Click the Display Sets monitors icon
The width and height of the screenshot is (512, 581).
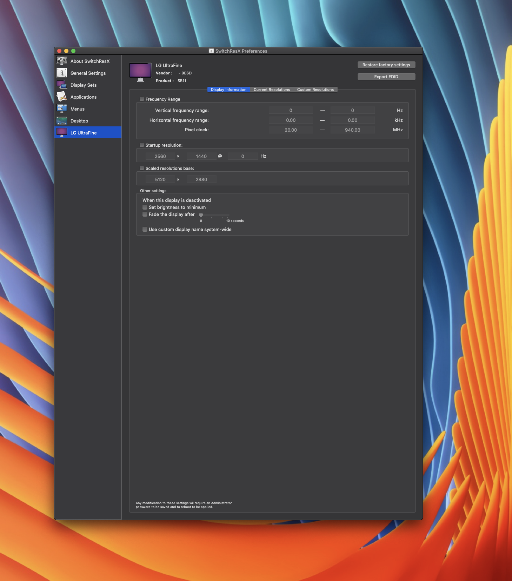(62, 85)
